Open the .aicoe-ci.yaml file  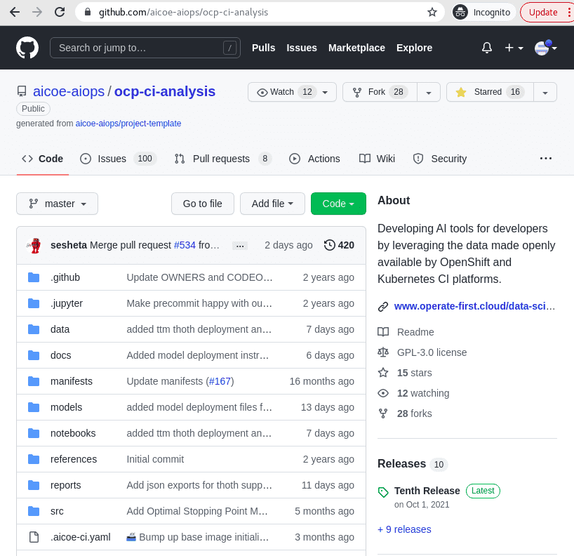tap(81, 537)
